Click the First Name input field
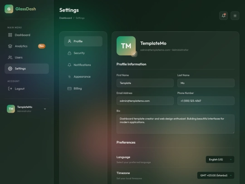 click(x=145, y=83)
